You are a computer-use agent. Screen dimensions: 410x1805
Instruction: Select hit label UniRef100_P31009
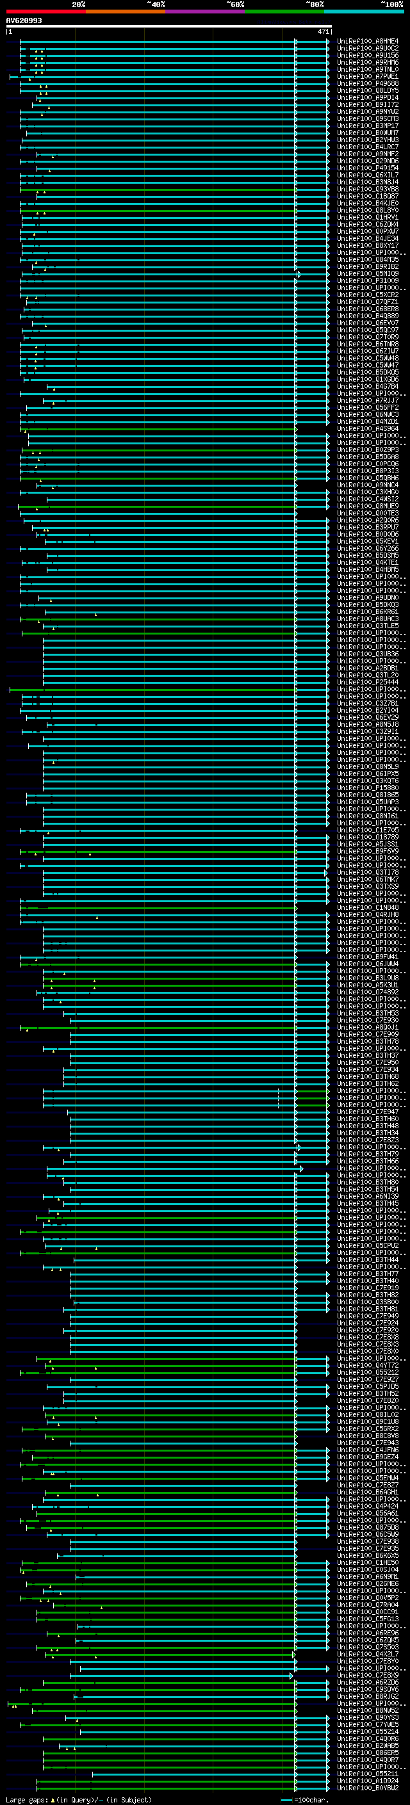[367, 281]
